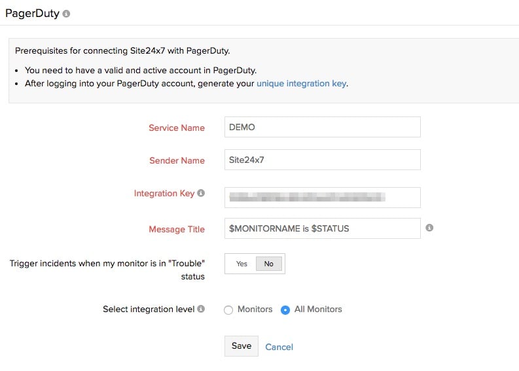Click the red Sender Name label

tap(177, 160)
